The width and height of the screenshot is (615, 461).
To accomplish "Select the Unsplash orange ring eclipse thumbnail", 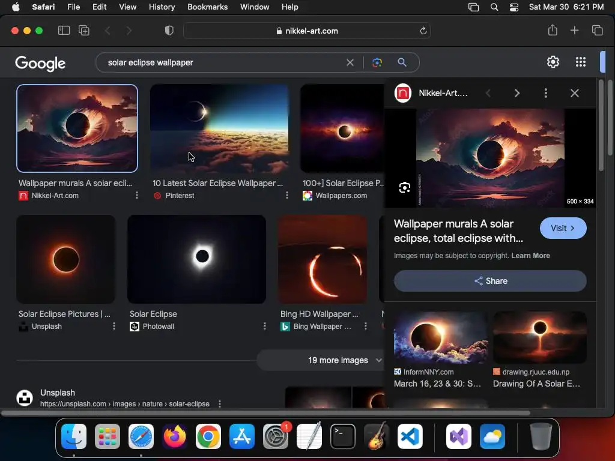I will [66, 259].
